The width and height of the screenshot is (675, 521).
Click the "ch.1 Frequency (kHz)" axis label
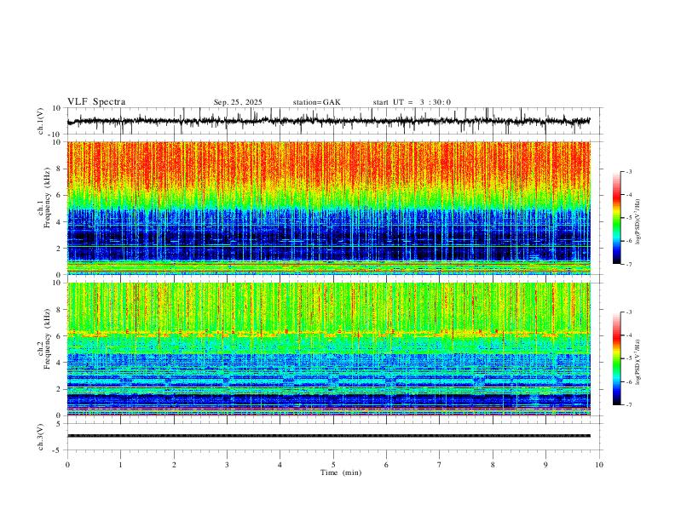(x=44, y=197)
